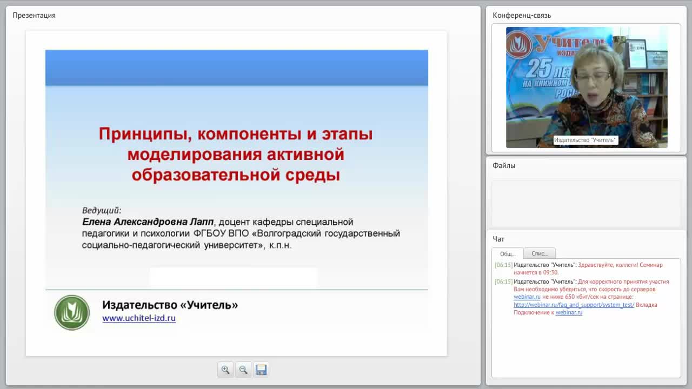
Task: Switch to the Общ... chat tab
Action: tap(508, 253)
